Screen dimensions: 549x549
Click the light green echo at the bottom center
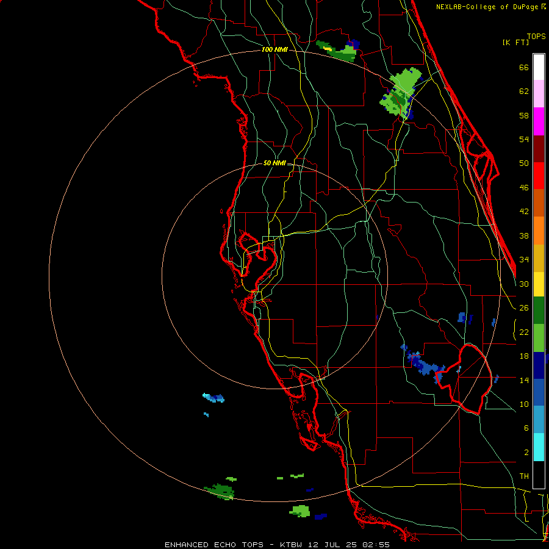coord(300,511)
